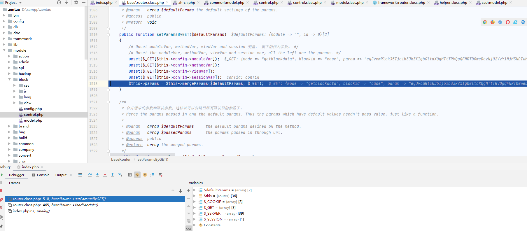Open the Evaluate Expression calculator icon
The image size is (527, 231).
(x=130, y=175)
